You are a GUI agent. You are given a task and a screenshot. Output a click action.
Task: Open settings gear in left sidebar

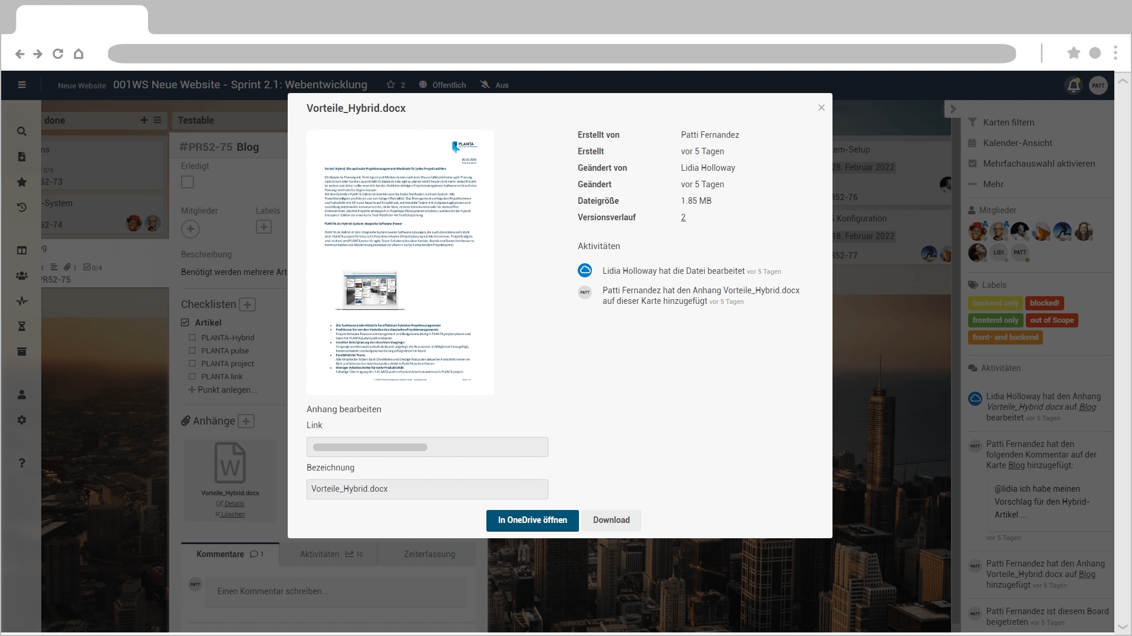(x=22, y=420)
